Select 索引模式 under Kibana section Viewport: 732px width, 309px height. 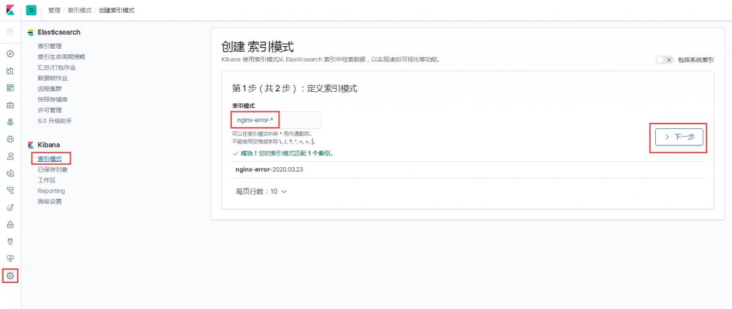click(x=49, y=159)
